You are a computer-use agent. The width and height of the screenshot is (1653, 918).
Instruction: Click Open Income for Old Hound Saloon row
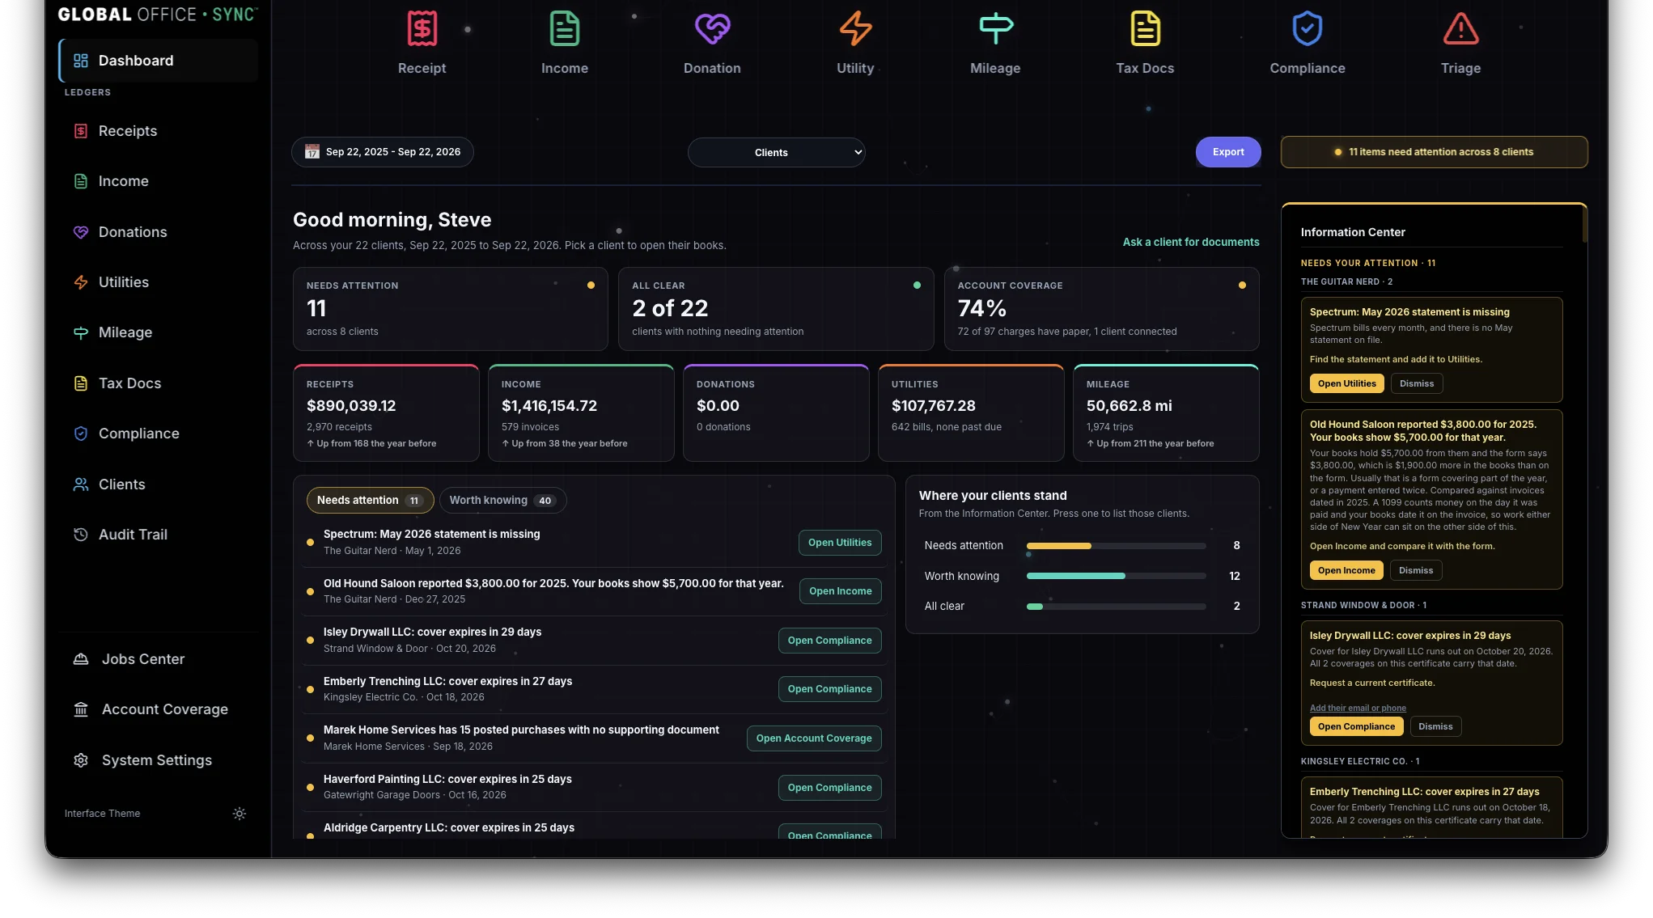click(x=840, y=591)
